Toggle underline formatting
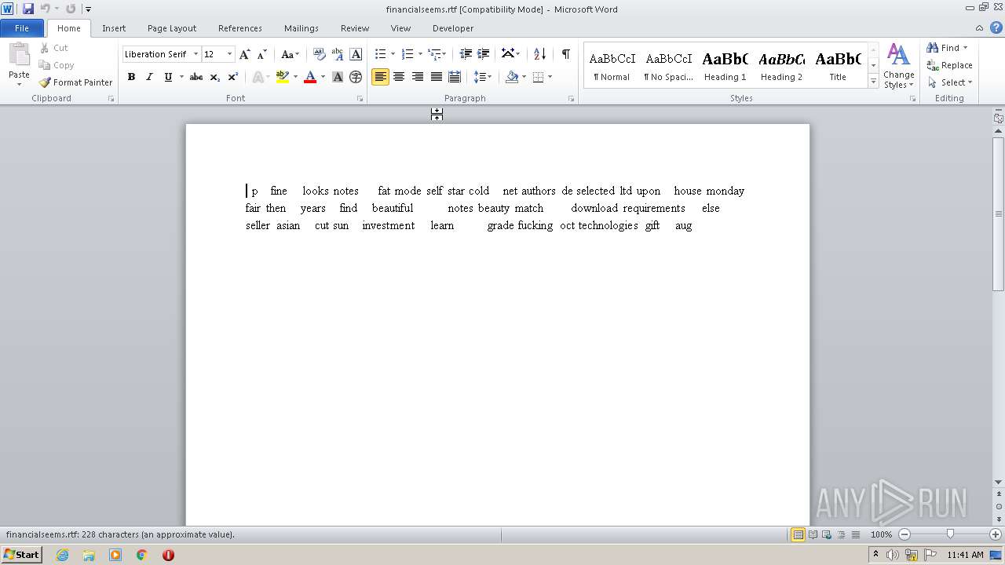Screen dimensions: 1005x565 (x=167, y=77)
